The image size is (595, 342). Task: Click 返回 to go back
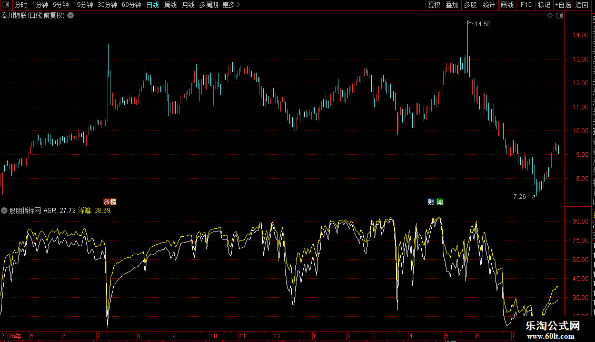tap(582, 5)
